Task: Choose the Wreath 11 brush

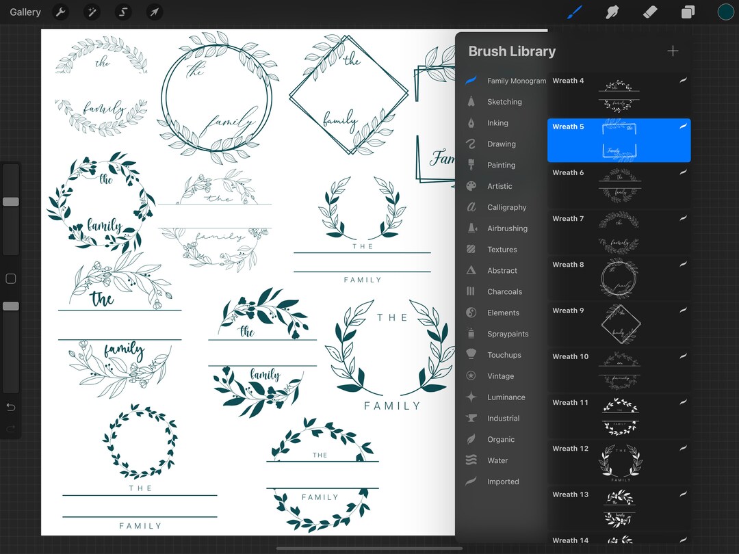Action: click(619, 416)
